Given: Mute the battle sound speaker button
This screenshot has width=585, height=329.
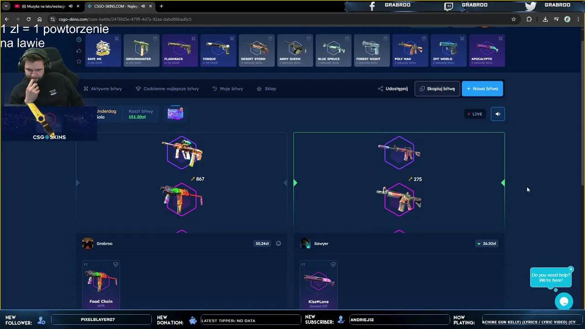Looking at the screenshot, I should click(x=498, y=114).
